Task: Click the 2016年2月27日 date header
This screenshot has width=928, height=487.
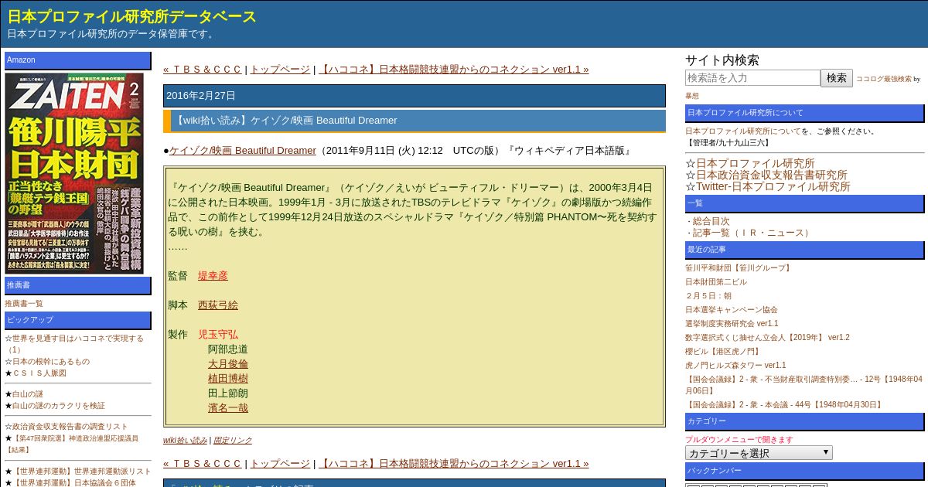Action: 415,96
